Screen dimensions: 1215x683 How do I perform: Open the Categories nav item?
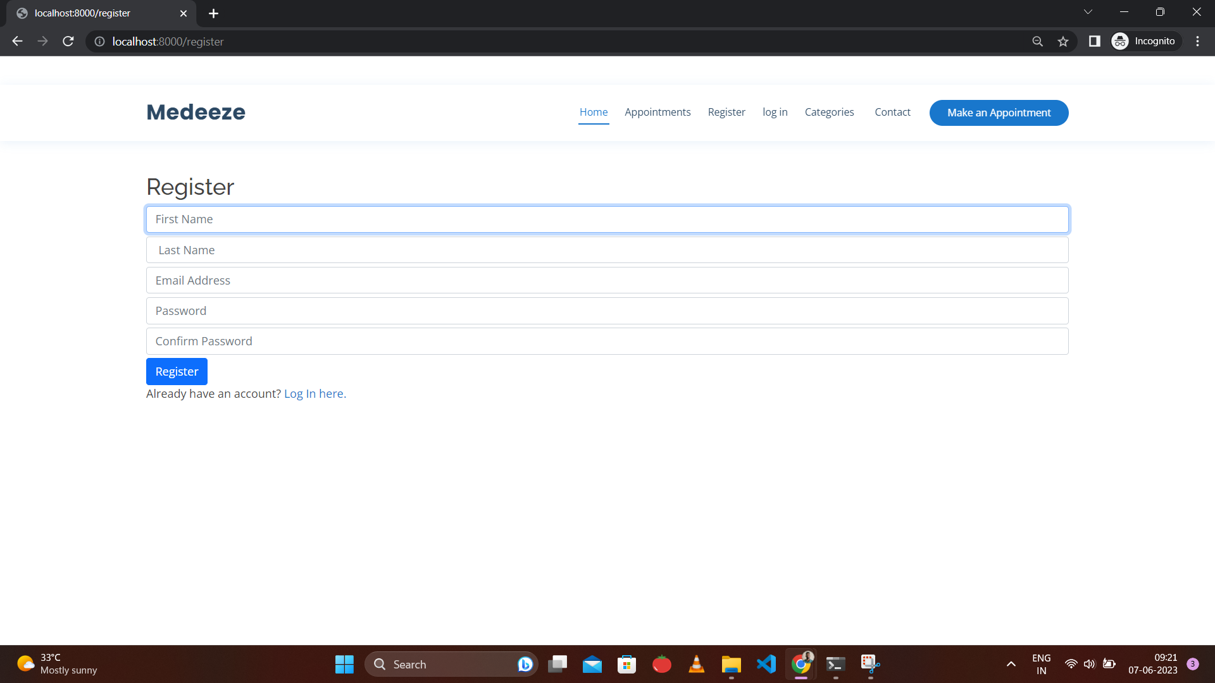point(829,112)
